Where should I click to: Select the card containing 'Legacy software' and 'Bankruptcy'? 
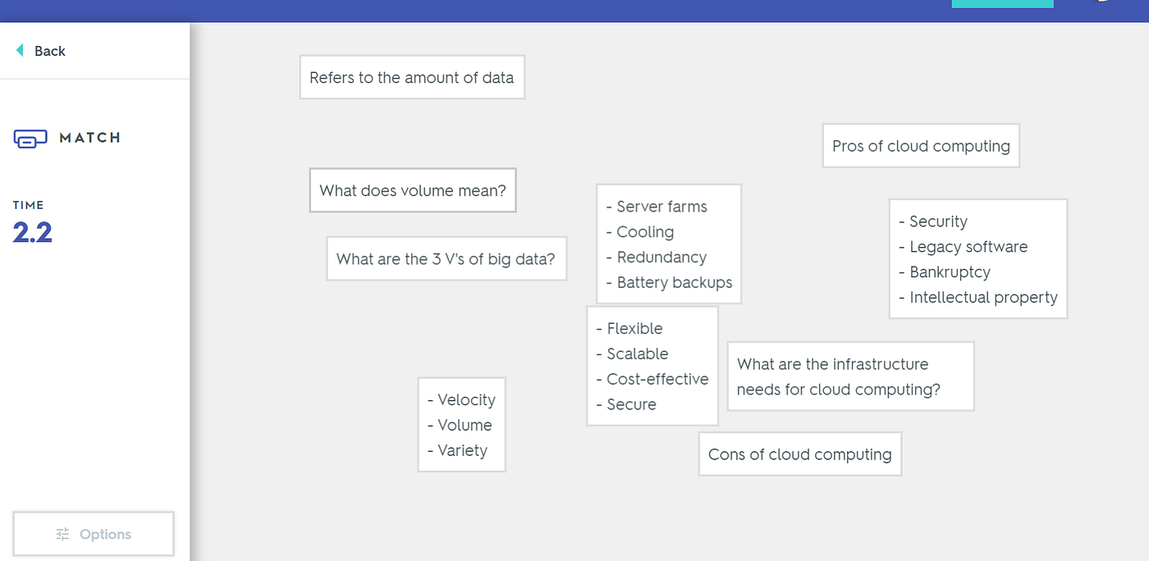tap(977, 258)
